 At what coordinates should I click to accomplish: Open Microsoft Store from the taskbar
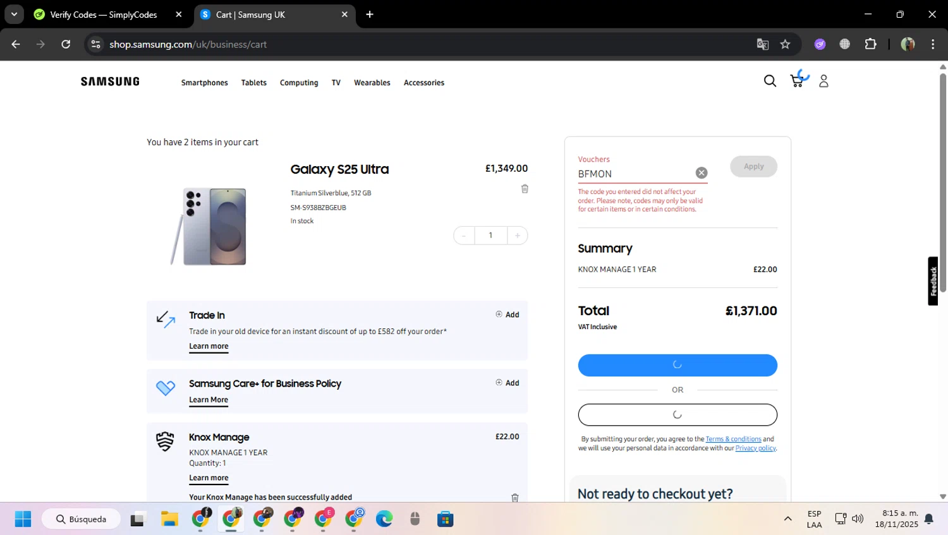tap(446, 519)
